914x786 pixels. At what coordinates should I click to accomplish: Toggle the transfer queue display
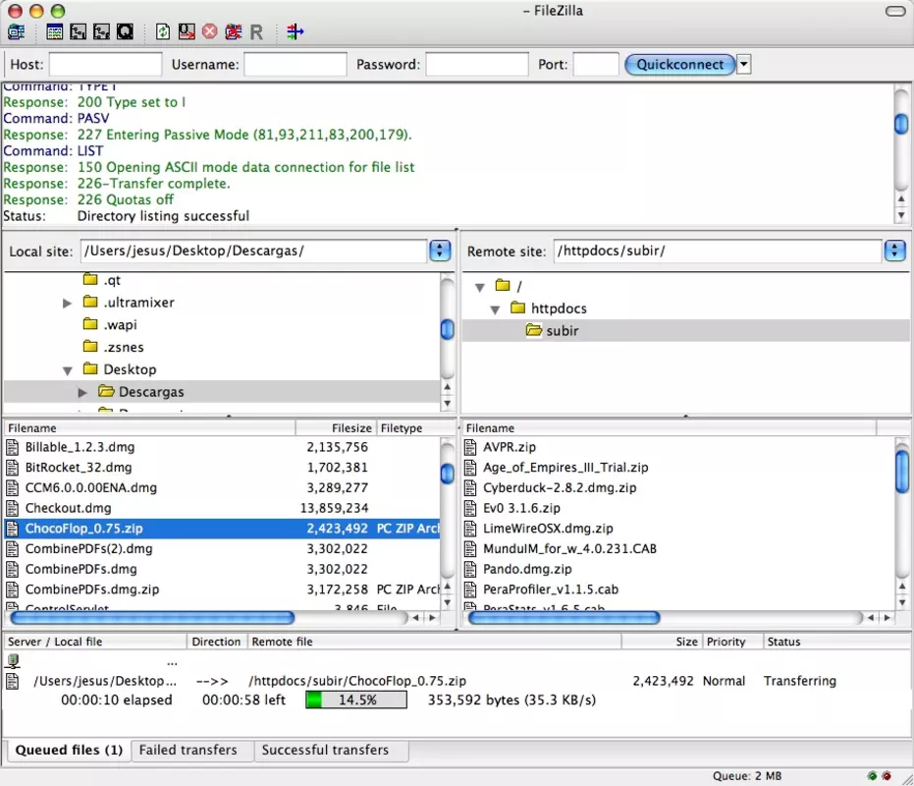[x=125, y=31]
